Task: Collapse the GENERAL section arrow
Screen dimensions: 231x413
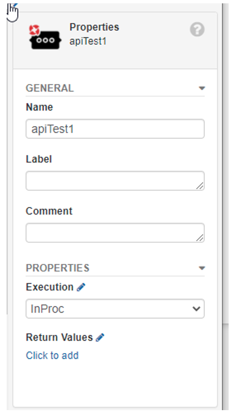Action: pyautogui.click(x=202, y=88)
